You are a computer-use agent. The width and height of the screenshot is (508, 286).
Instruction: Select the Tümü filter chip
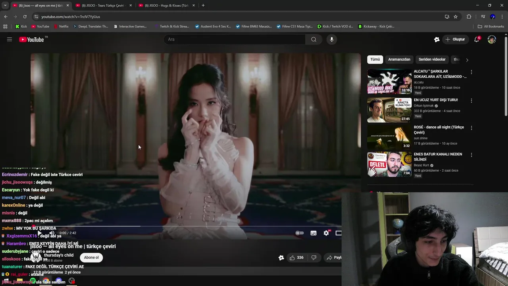pos(375,60)
